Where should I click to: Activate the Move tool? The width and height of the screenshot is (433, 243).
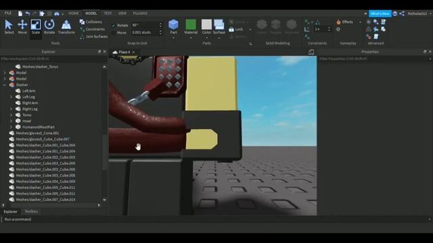click(22, 27)
